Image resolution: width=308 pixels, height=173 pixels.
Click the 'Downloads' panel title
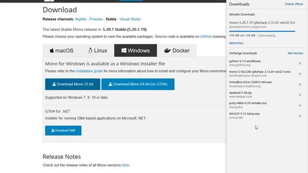point(239,4)
